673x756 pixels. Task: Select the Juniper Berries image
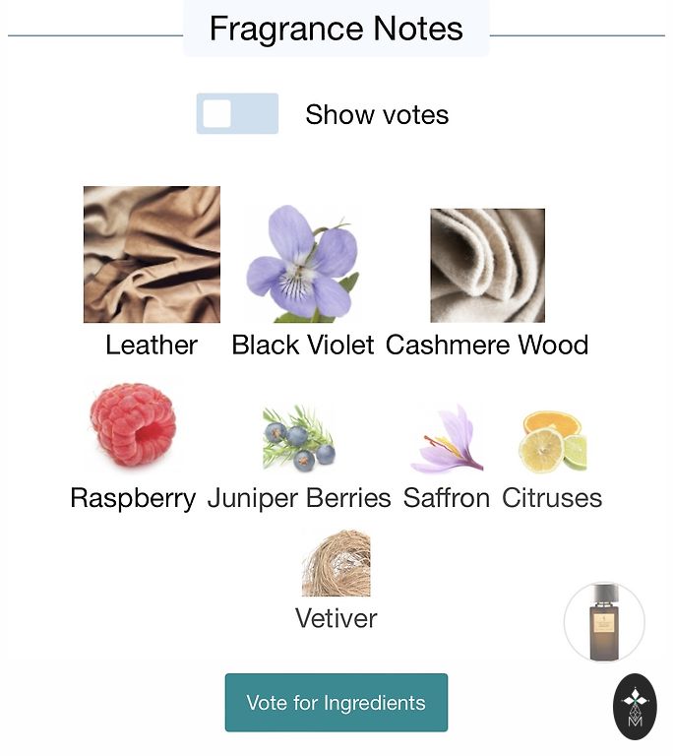pyautogui.click(x=299, y=439)
